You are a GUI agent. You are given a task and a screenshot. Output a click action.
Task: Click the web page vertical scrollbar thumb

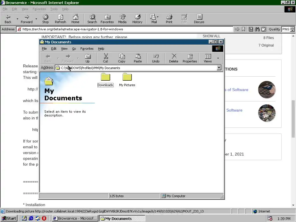click(293, 119)
